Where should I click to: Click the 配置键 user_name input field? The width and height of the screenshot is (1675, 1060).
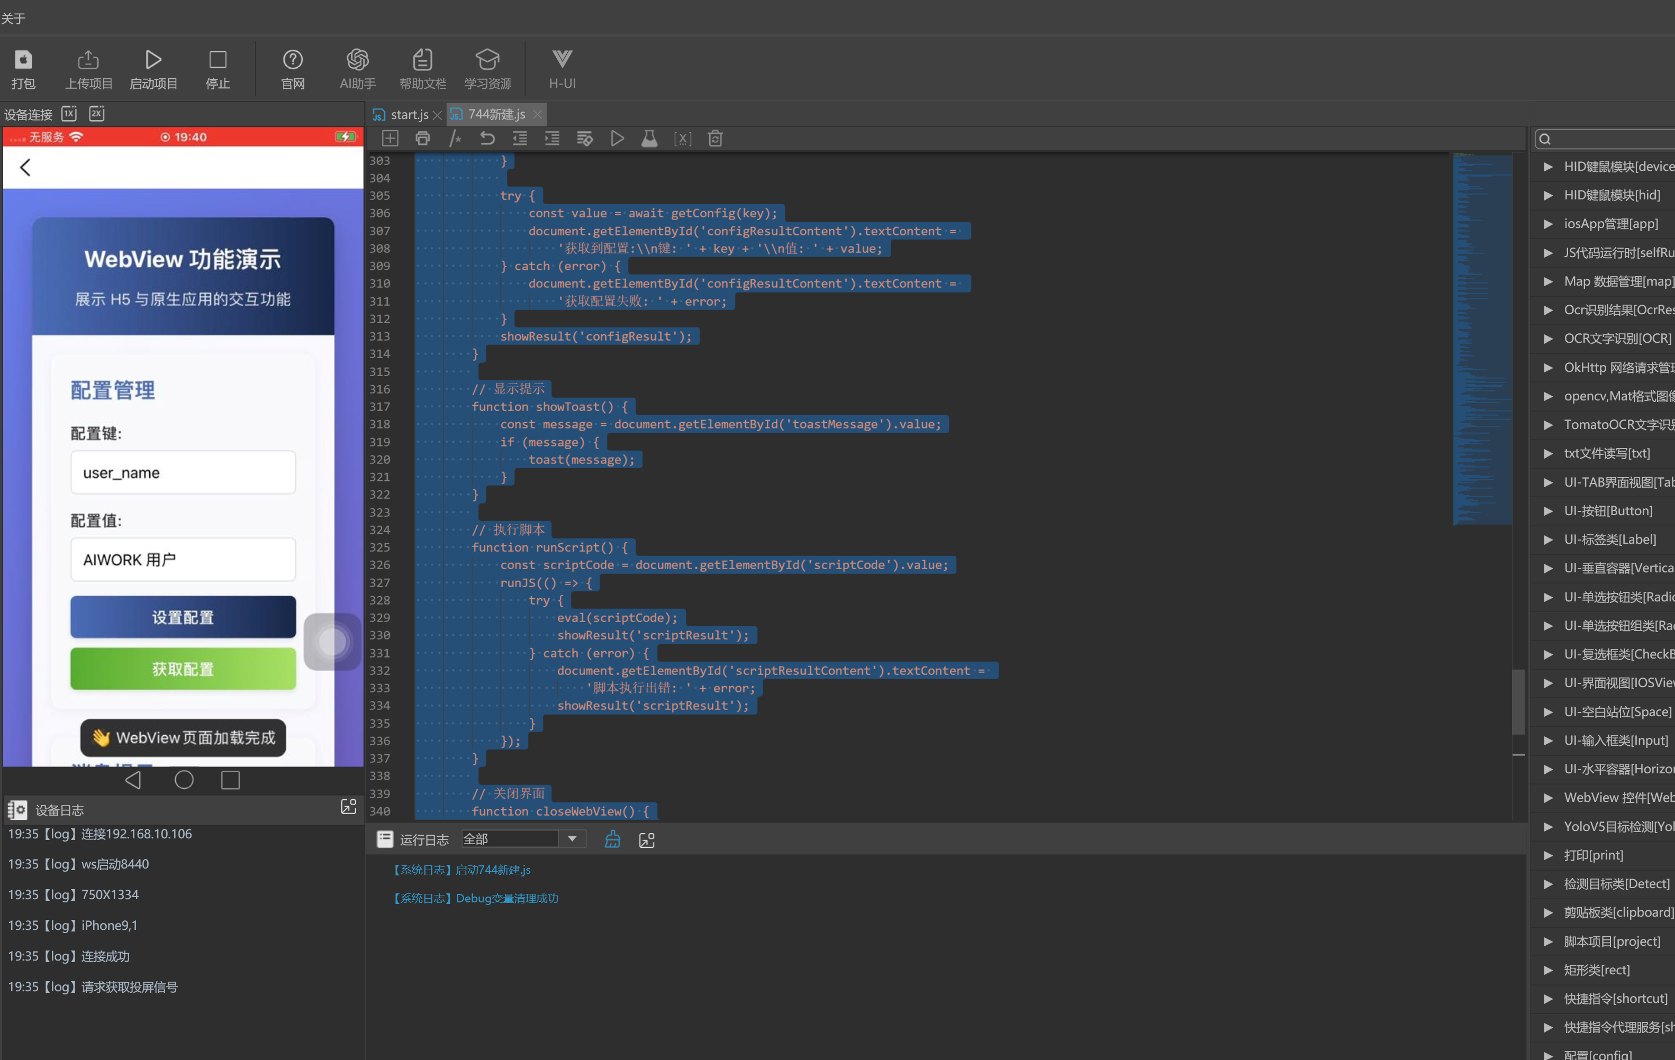(183, 473)
